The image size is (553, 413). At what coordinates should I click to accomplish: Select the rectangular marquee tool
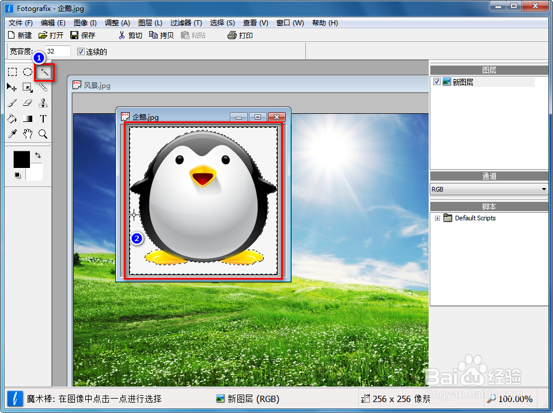click(12, 72)
